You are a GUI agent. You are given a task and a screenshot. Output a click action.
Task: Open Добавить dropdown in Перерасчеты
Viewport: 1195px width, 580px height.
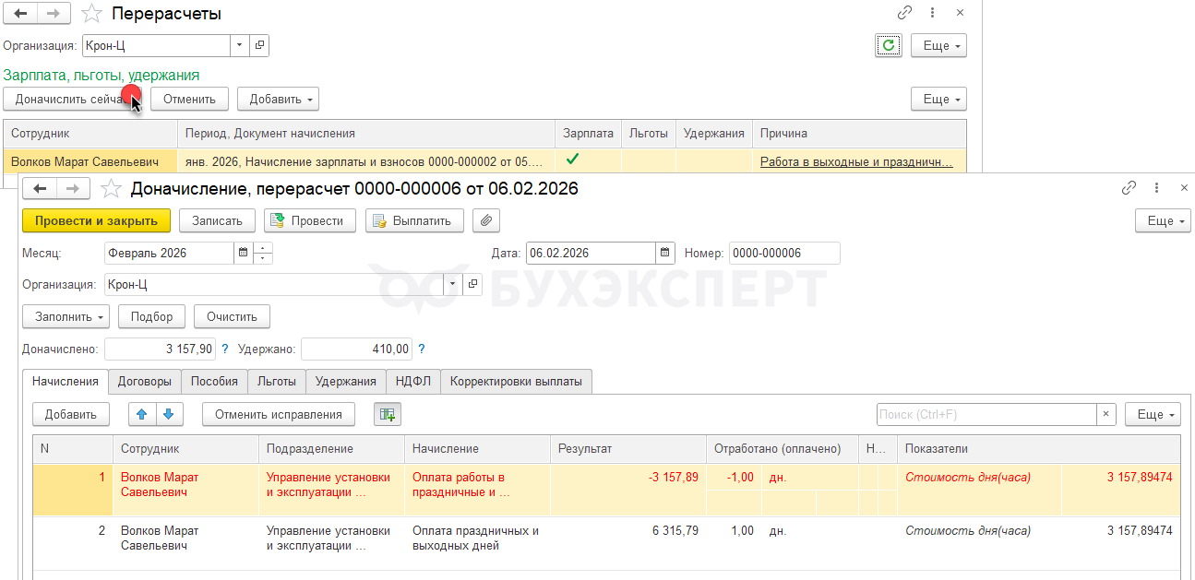[x=278, y=99]
